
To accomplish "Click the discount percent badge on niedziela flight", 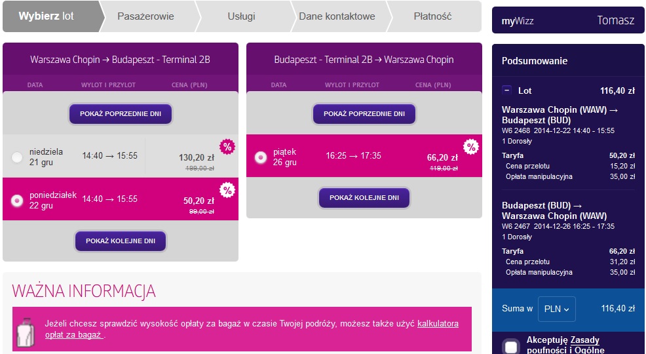I will coord(227,147).
